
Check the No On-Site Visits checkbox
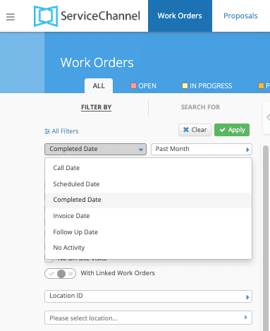point(49,260)
